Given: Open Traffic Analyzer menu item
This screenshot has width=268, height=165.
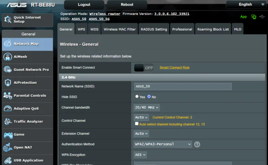Looking at the screenshot, I should click(27, 121).
